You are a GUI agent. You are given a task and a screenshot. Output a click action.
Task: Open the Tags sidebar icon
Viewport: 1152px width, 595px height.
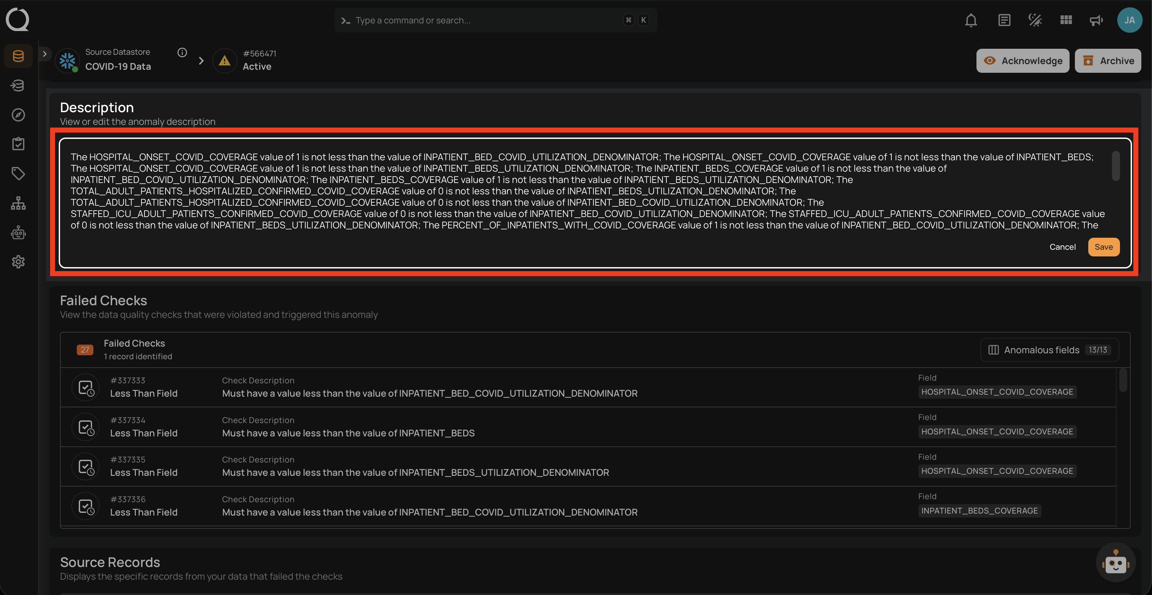pos(18,174)
